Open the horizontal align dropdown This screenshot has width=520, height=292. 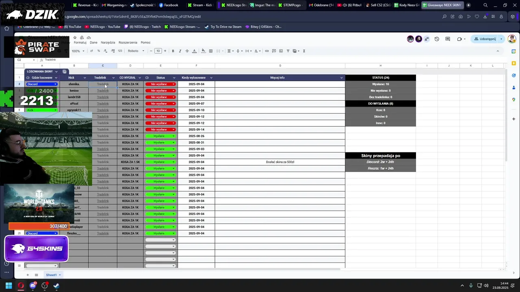(230, 51)
